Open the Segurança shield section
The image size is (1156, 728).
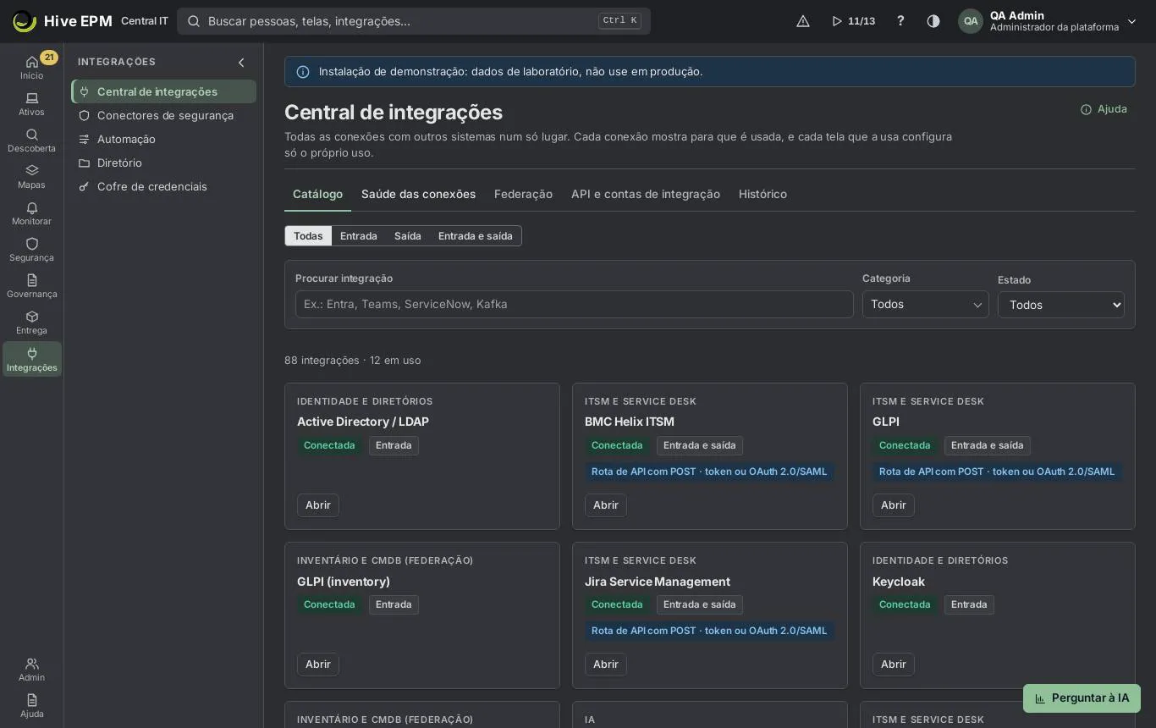[x=31, y=250]
